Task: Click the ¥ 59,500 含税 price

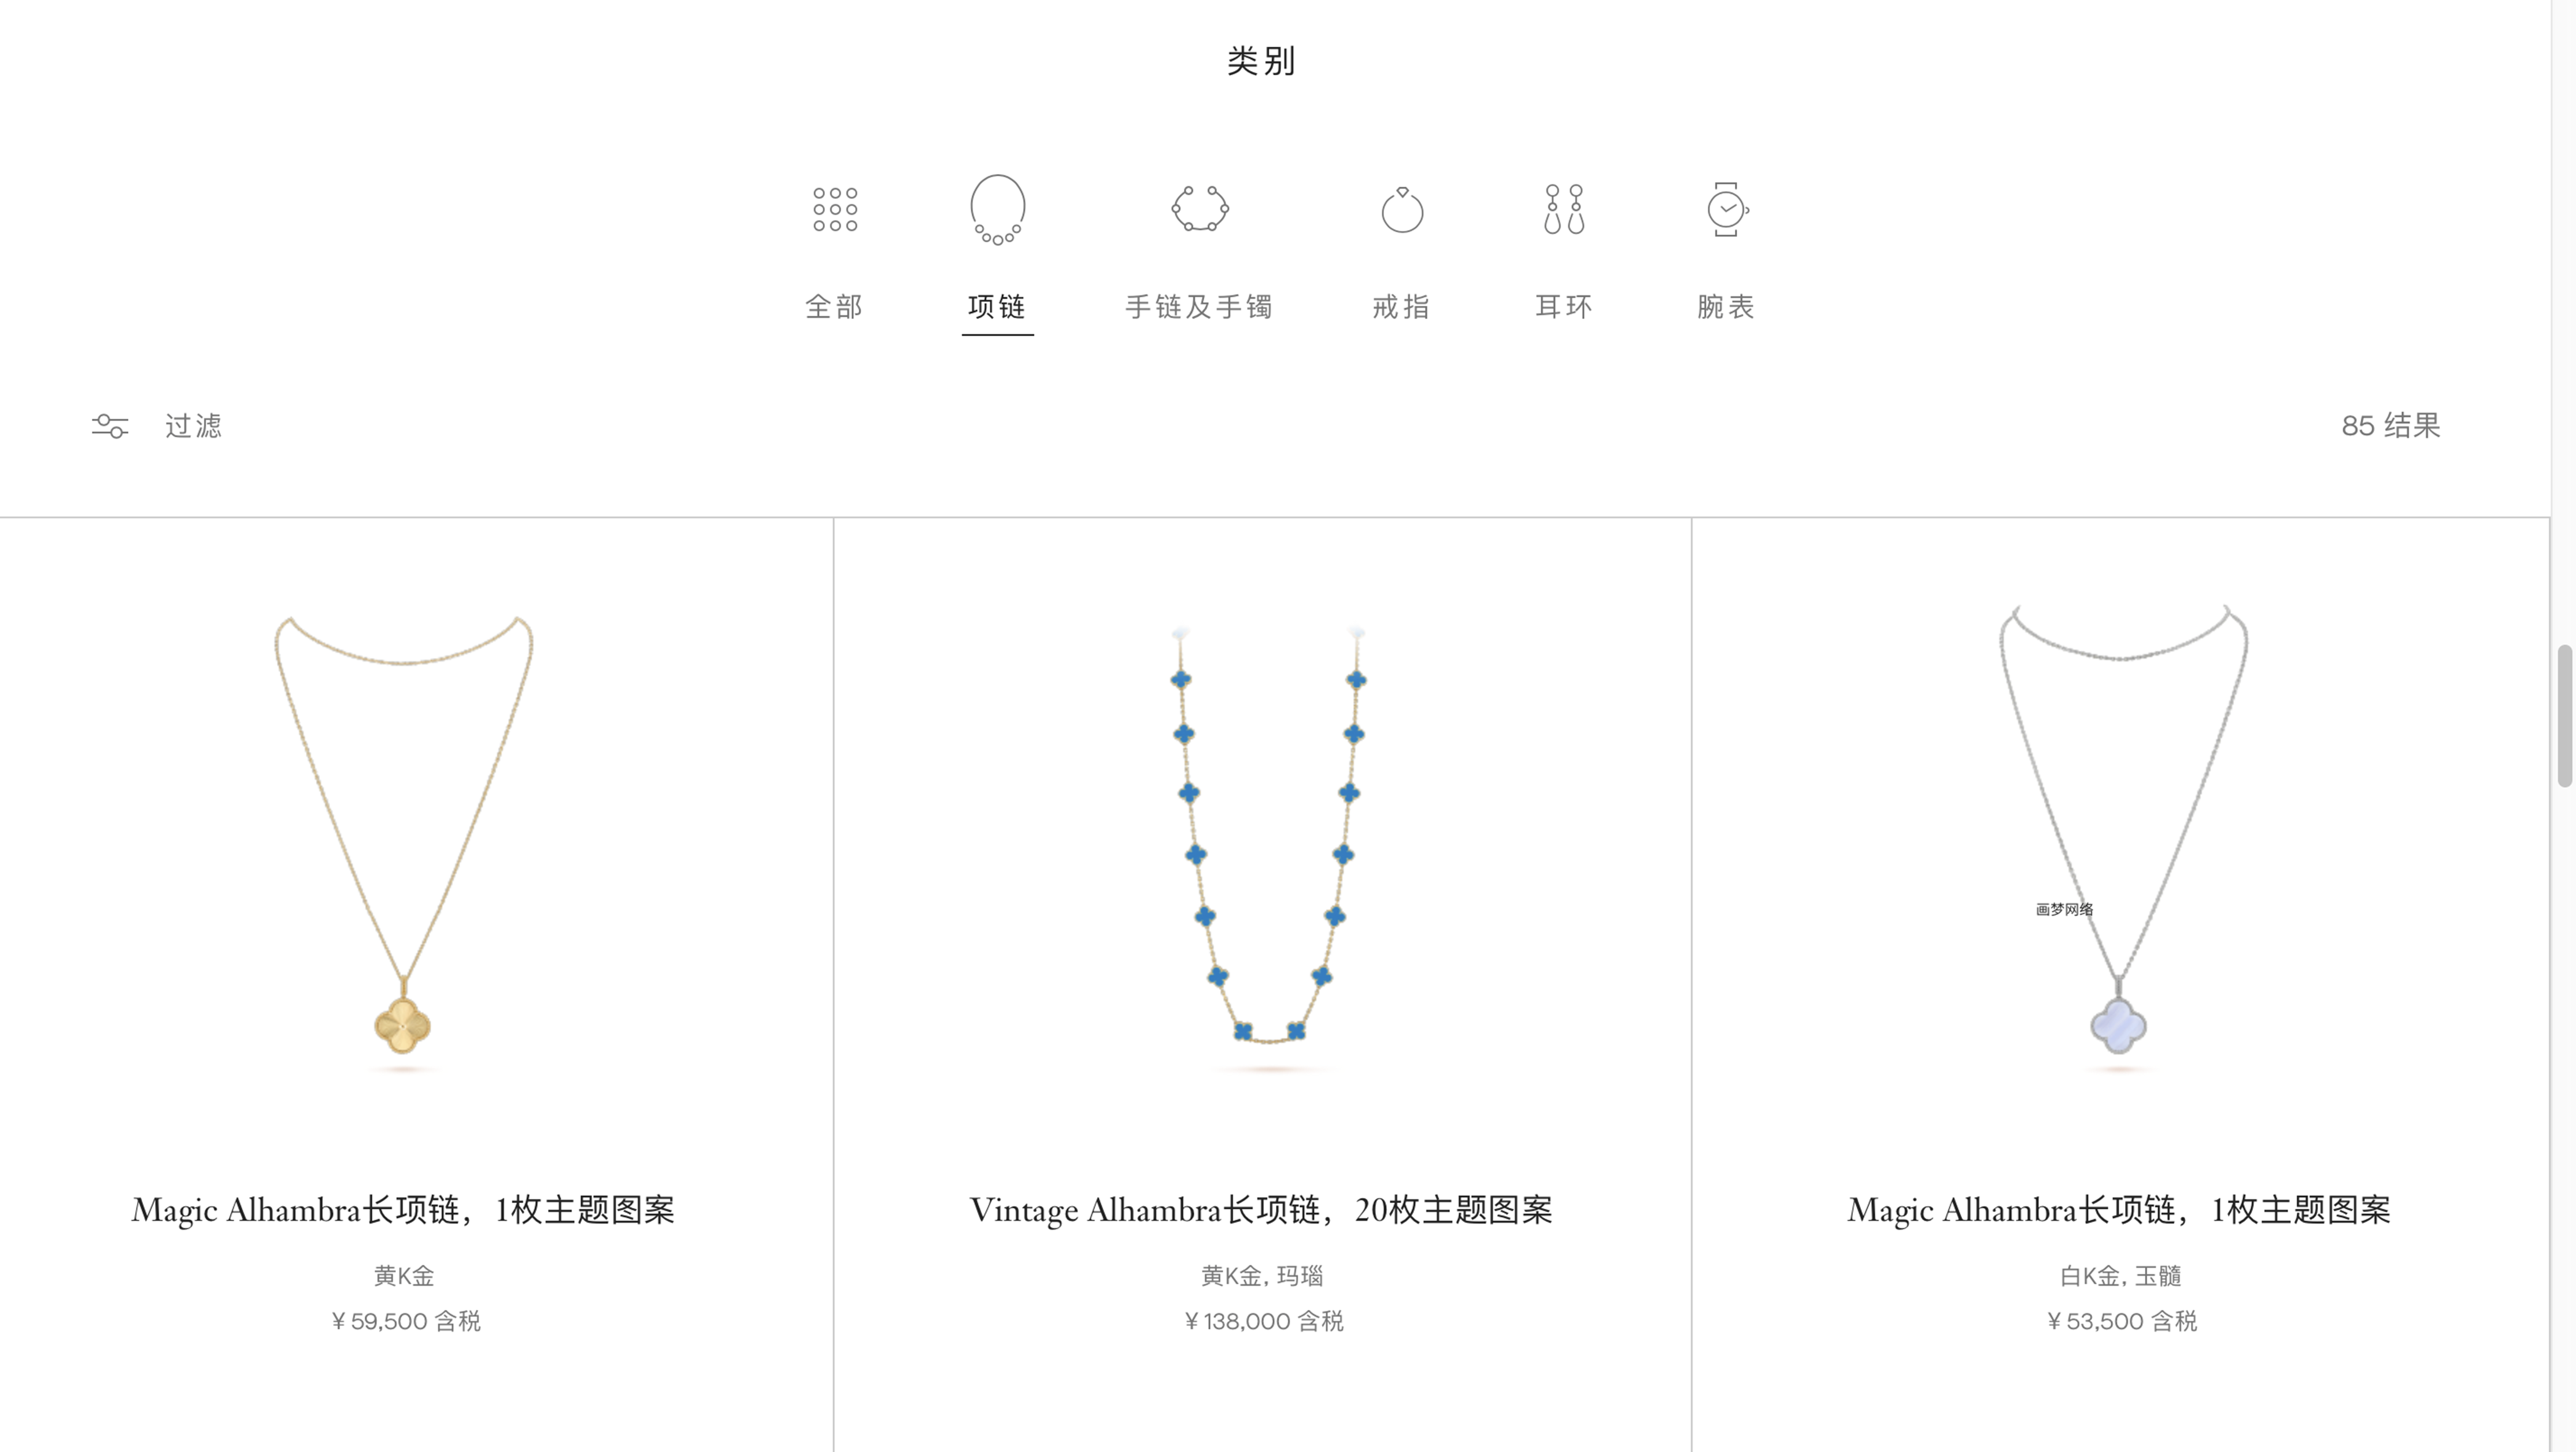Action: (406, 1321)
